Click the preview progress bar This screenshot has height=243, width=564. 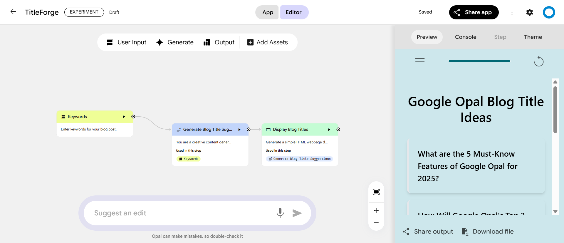point(479,61)
